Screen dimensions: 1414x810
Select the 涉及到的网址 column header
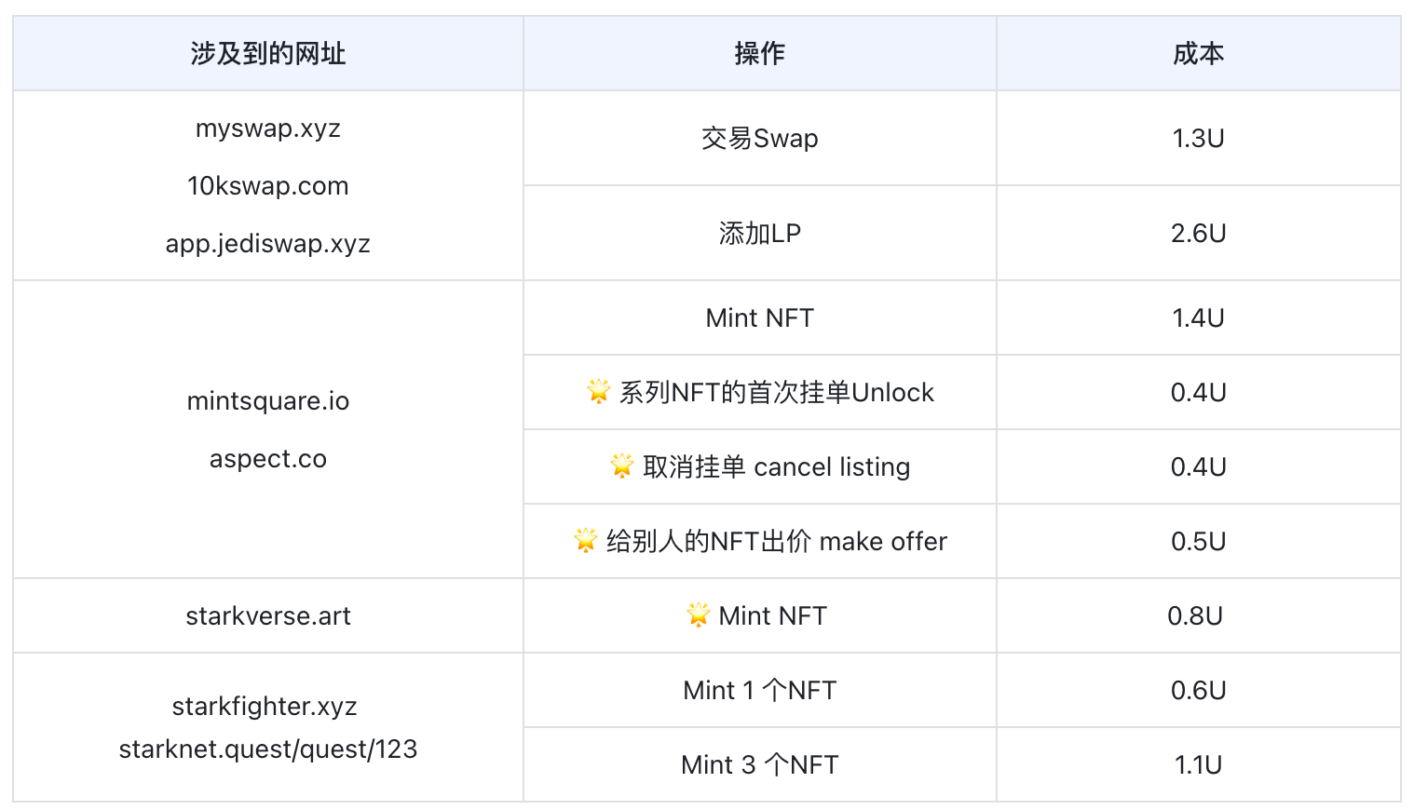click(x=268, y=54)
